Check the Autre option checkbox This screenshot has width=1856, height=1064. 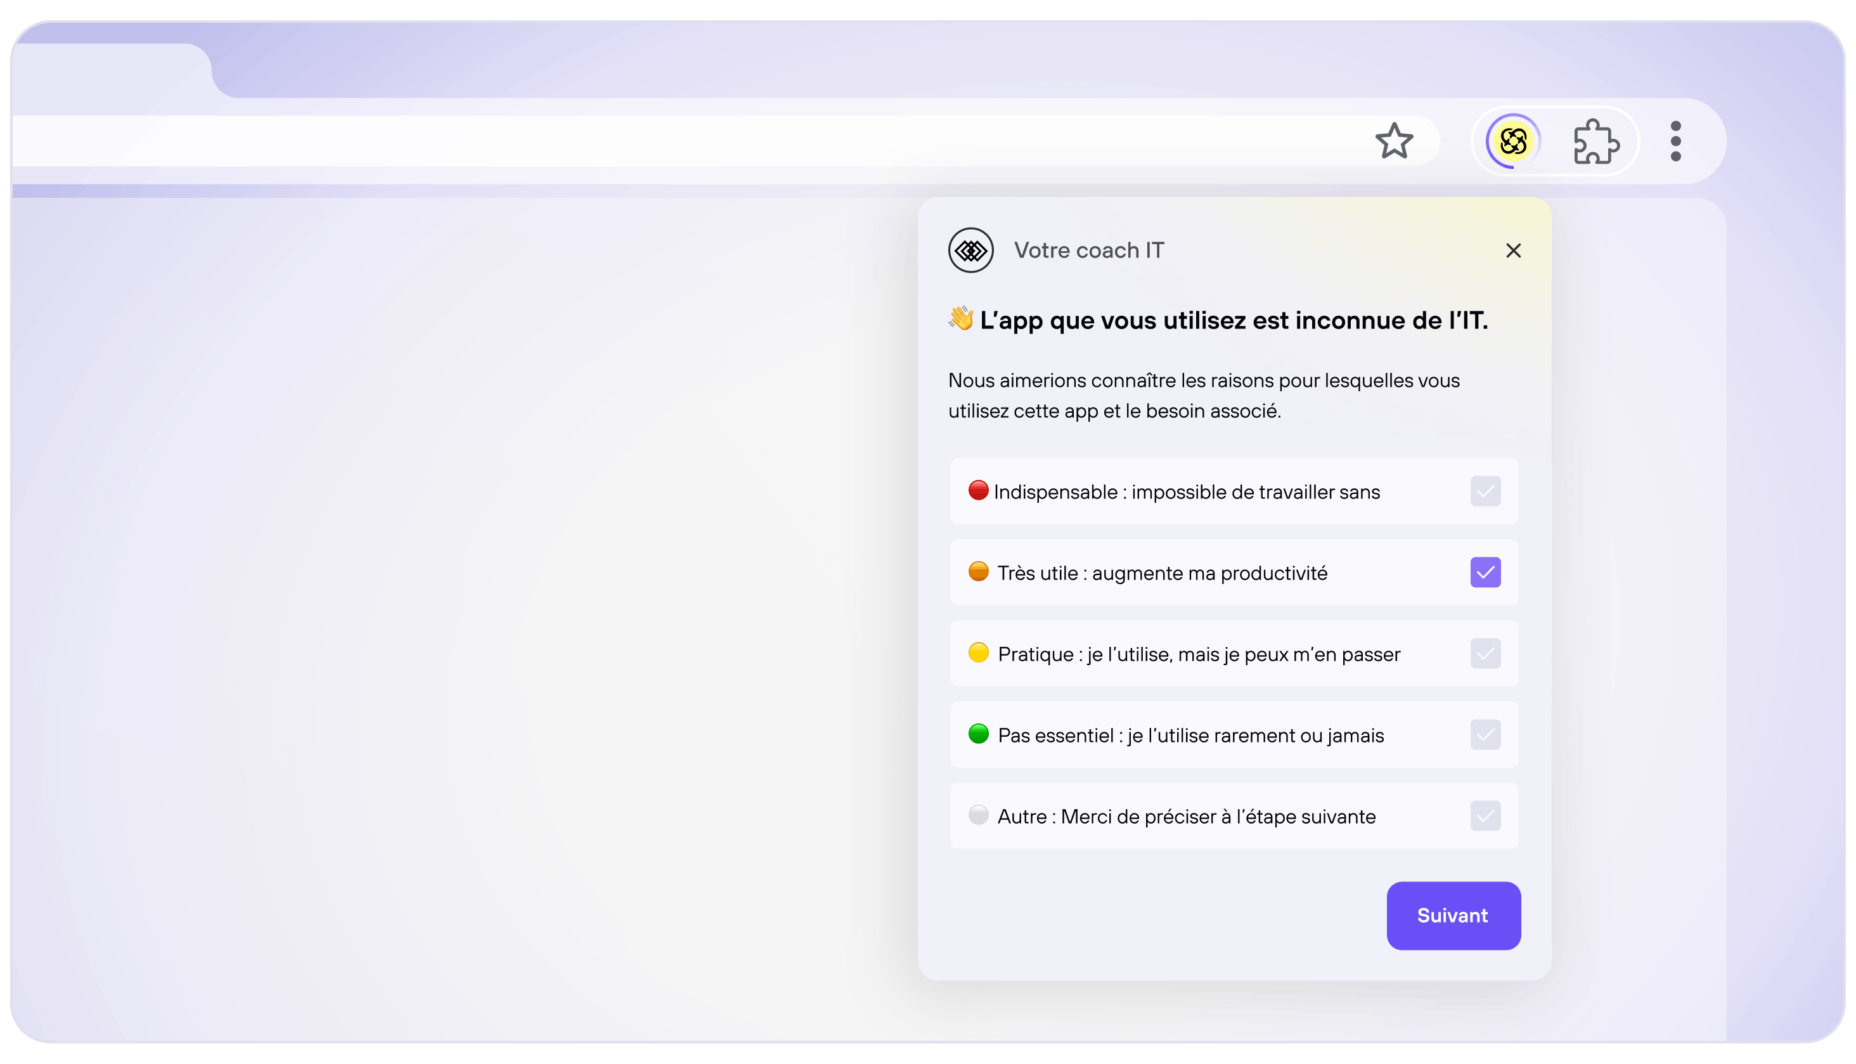(x=1485, y=815)
